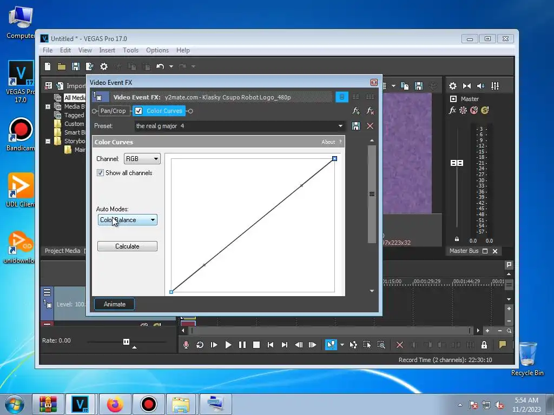Click About link in Color Curves

tap(328, 142)
